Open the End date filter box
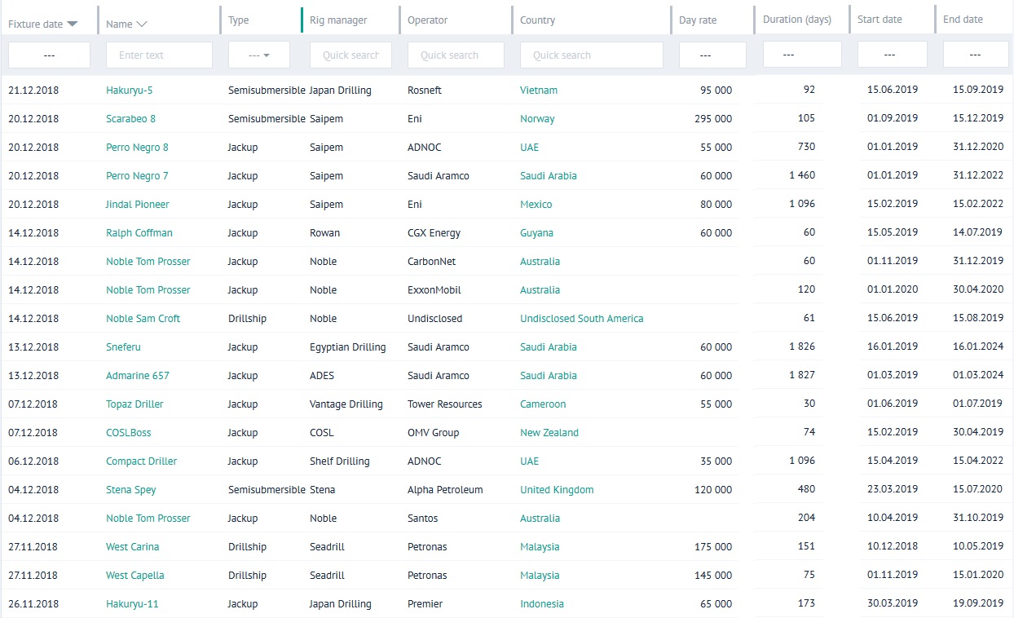Screen dimensions: 1014x618 pyautogui.click(x=975, y=55)
